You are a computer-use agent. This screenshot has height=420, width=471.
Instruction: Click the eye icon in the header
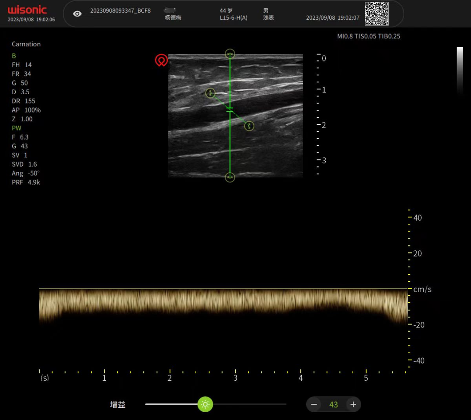pos(77,14)
